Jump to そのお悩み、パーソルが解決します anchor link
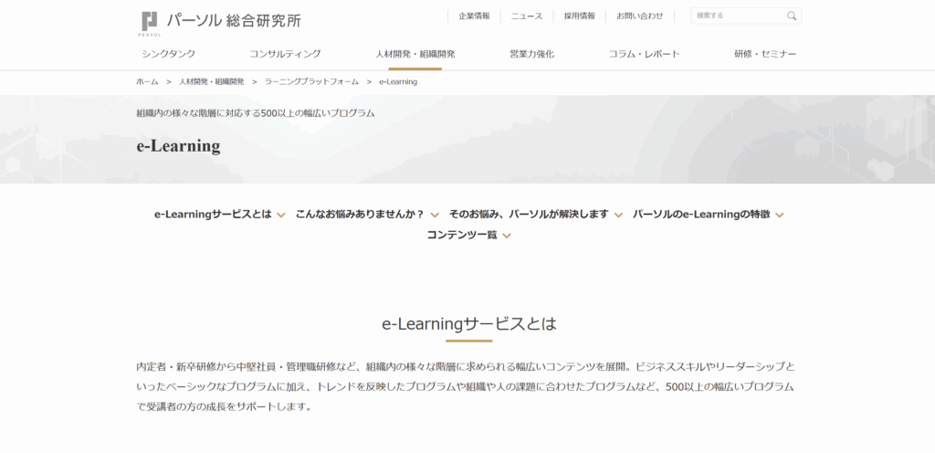The height and width of the screenshot is (453, 935). click(529, 214)
